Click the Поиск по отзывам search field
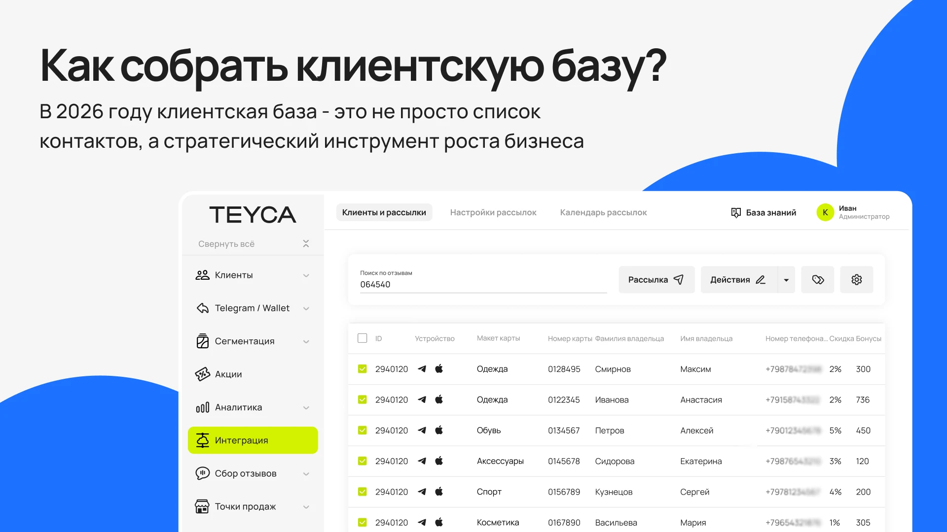The height and width of the screenshot is (532, 947). [x=482, y=284]
